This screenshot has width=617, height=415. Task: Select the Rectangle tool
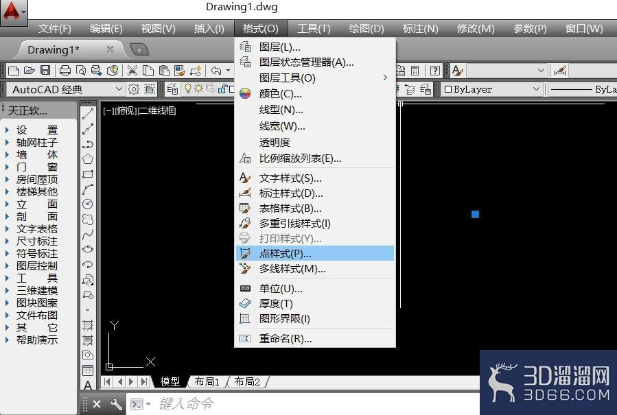[x=88, y=174]
